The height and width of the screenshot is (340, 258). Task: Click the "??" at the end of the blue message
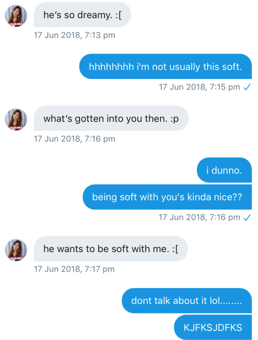pyautogui.click(x=238, y=197)
